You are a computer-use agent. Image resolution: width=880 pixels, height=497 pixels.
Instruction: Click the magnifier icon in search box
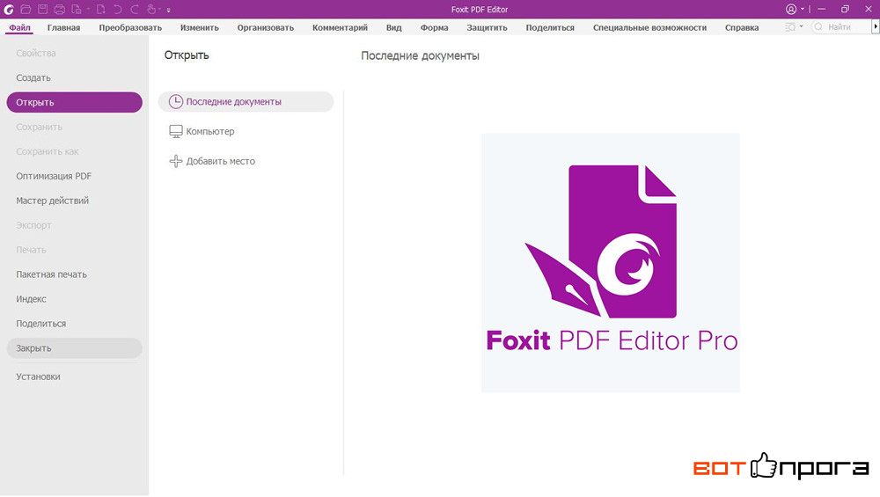click(x=818, y=27)
